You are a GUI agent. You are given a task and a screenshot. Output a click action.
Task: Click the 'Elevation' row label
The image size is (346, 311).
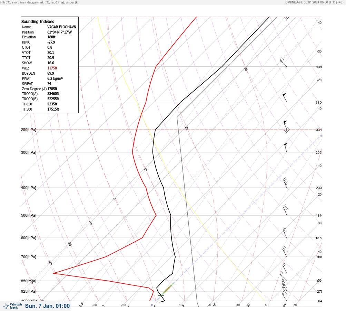pyautogui.click(x=29, y=37)
